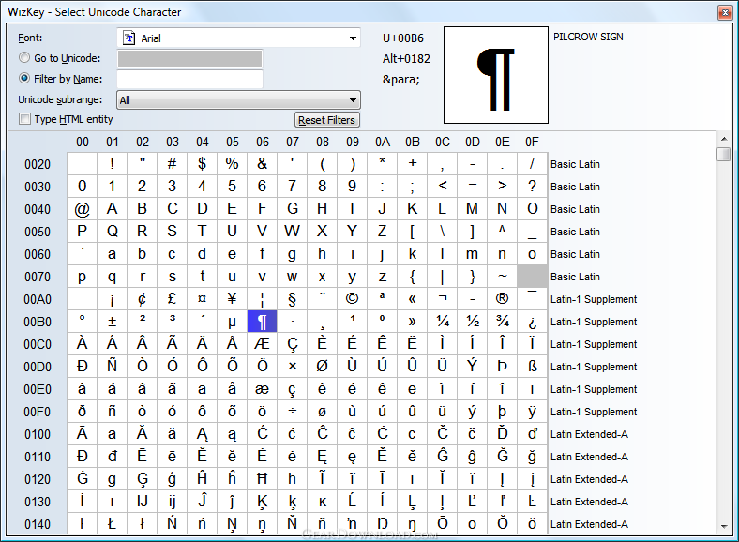Click the U+00B6 code point text
Image resolution: width=739 pixels, height=542 pixels.
pos(403,38)
